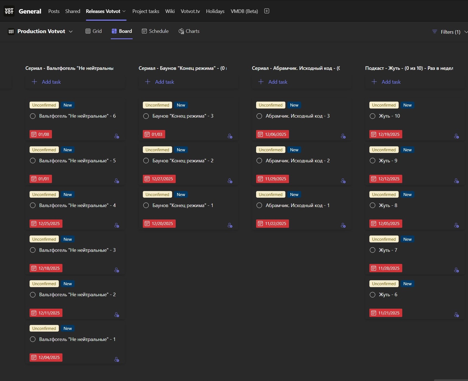The width and height of the screenshot is (468, 381).
Task: Click the VotVot team logo
Action: [9, 11]
